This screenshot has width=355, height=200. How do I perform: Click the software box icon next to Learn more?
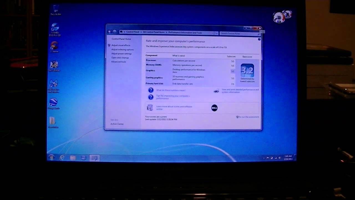tap(150, 107)
